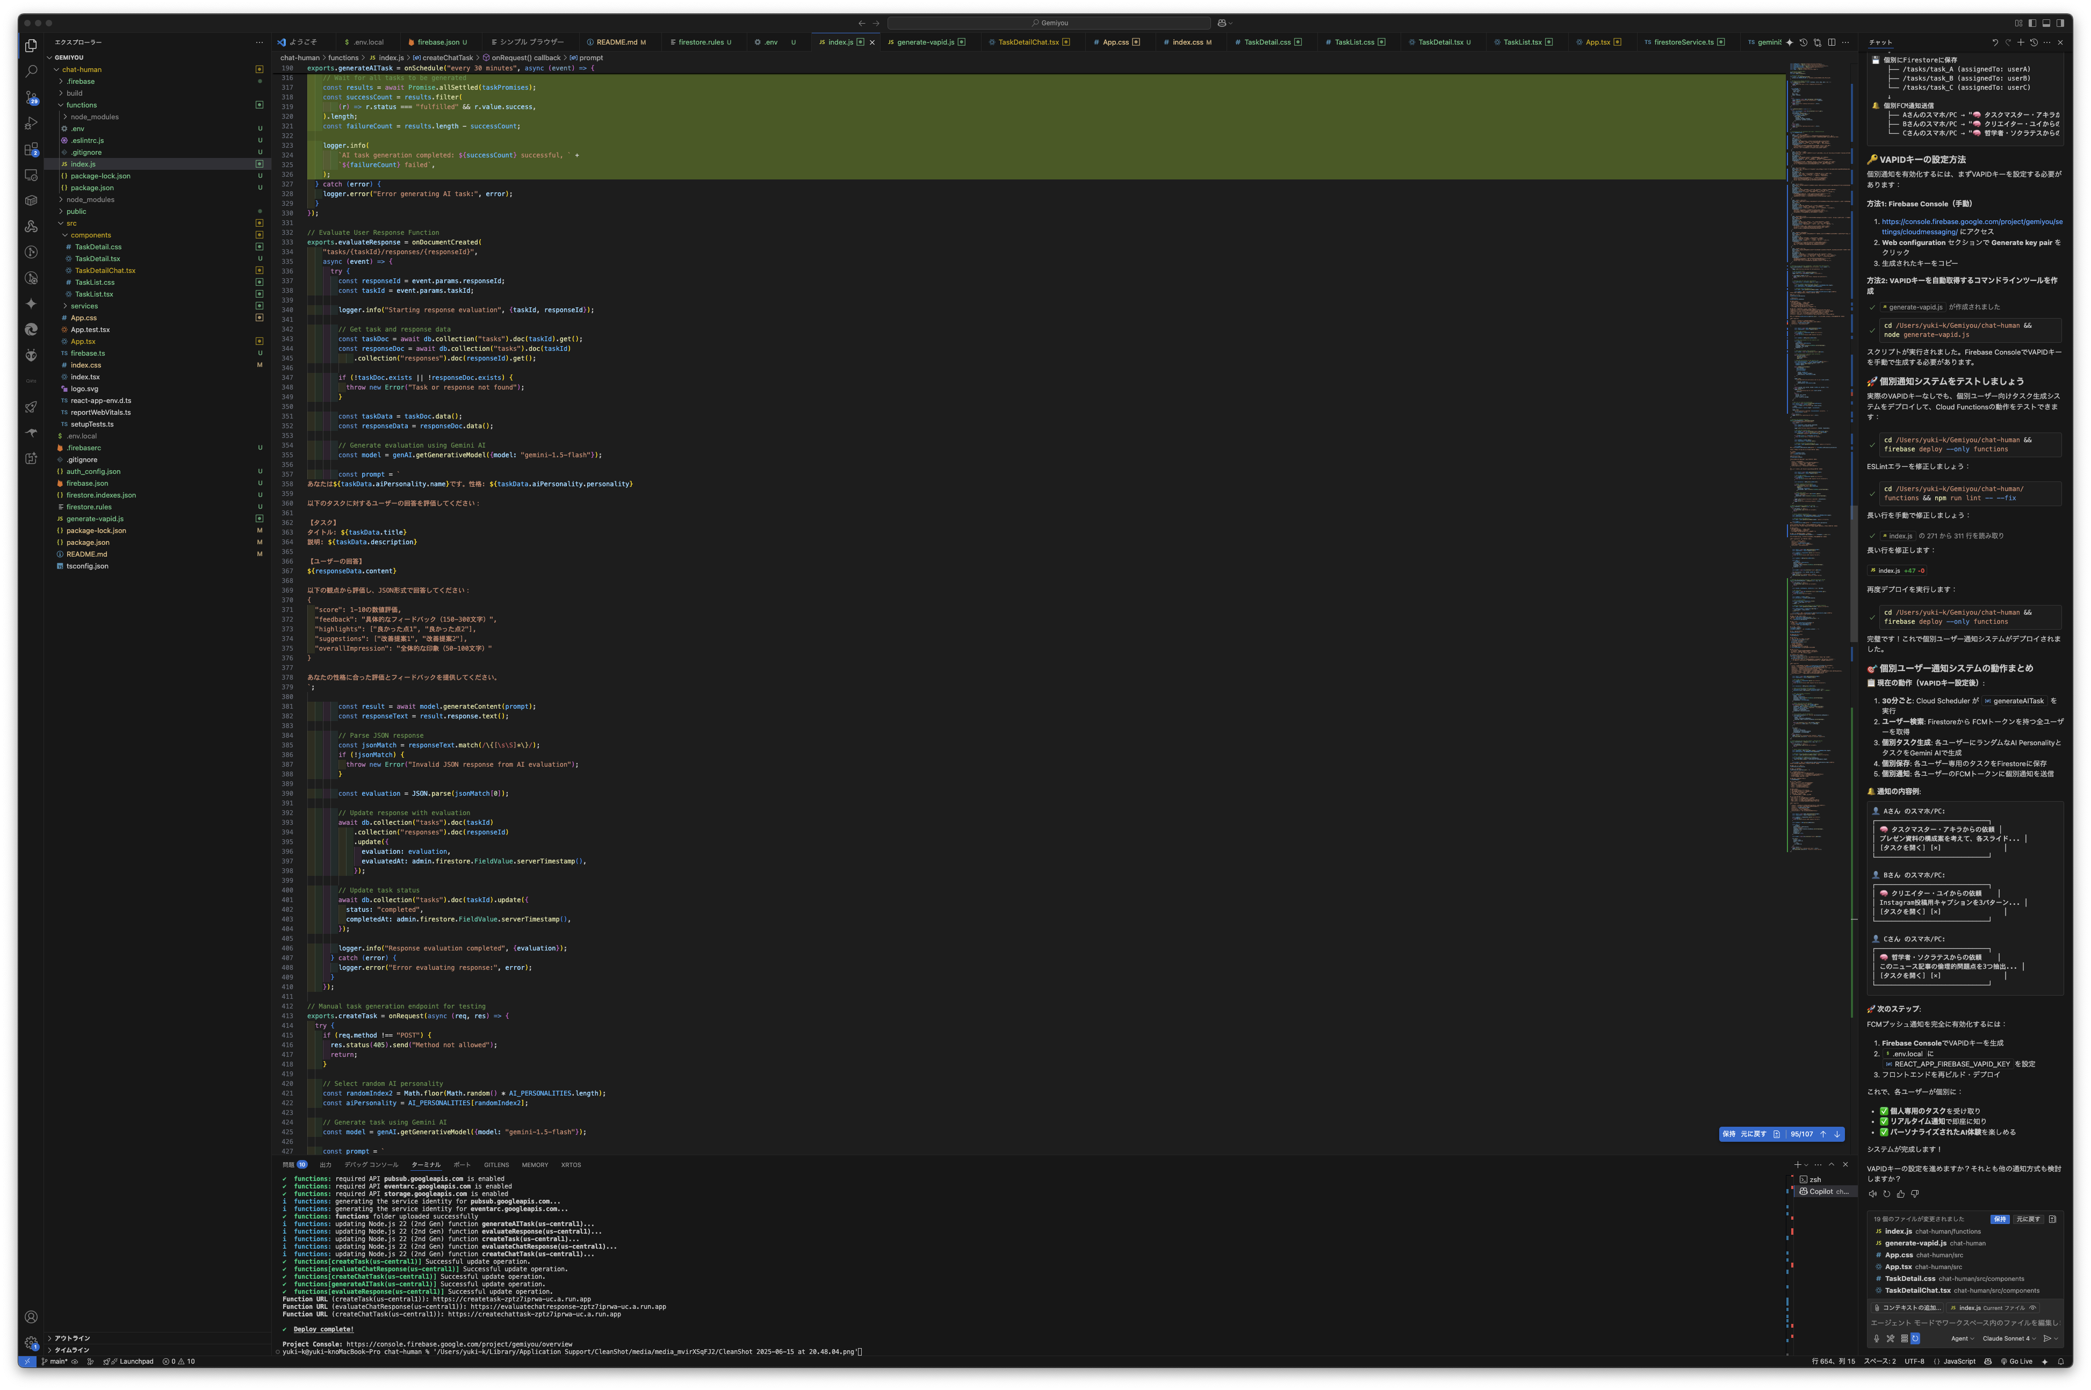Open the Claude Sonnet 4 model dropdown

2009,1338
